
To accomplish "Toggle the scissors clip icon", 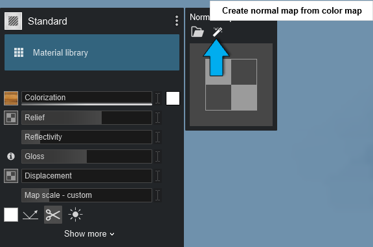I will point(53,215).
